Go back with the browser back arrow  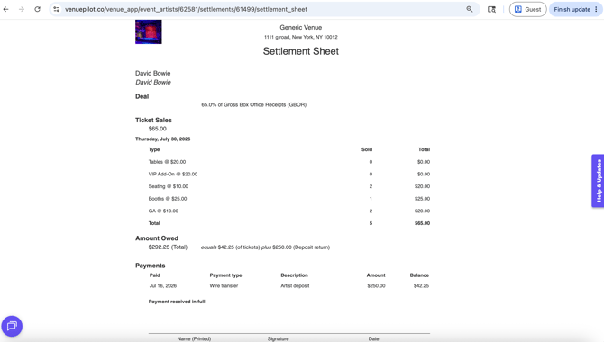pyautogui.click(x=6, y=9)
